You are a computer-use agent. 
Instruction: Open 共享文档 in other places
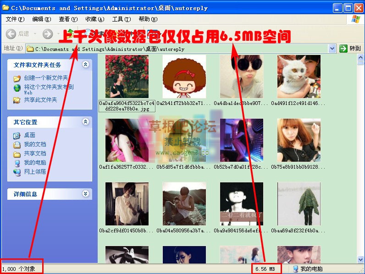pyautogui.click(x=35, y=153)
